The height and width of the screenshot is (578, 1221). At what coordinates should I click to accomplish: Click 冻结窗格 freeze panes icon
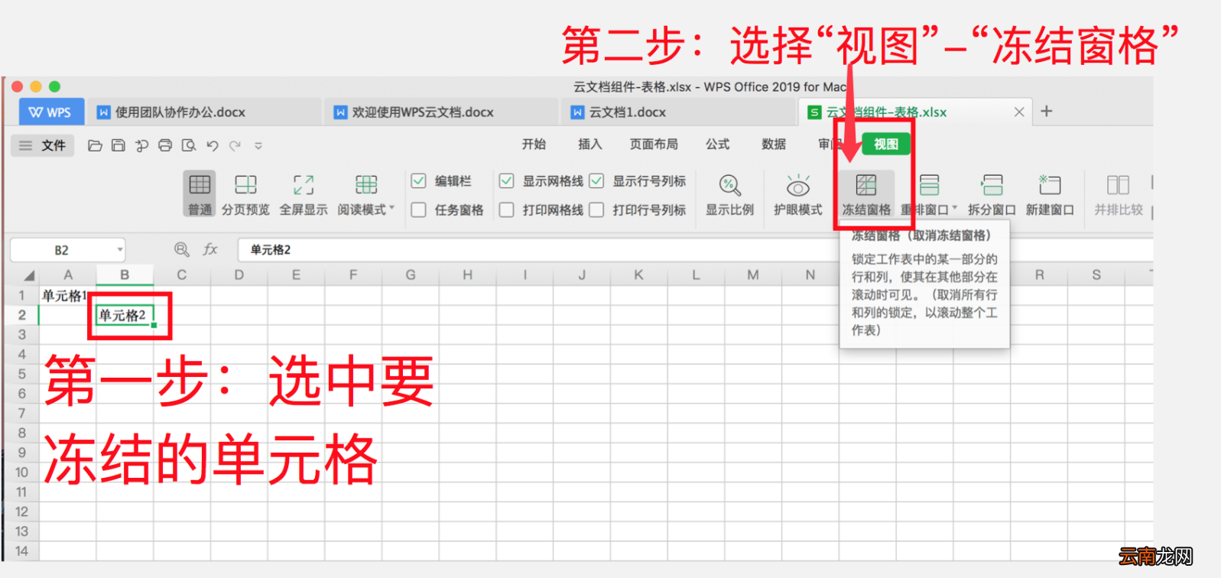tap(866, 193)
